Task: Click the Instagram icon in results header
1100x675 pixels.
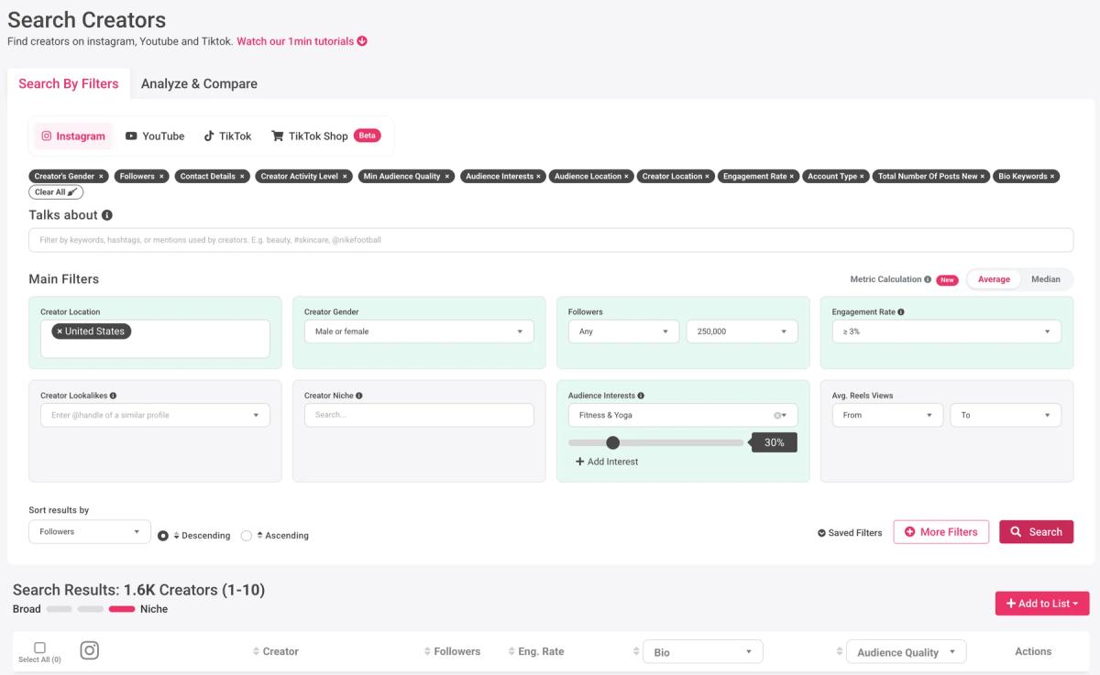Action: click(89, 650)
